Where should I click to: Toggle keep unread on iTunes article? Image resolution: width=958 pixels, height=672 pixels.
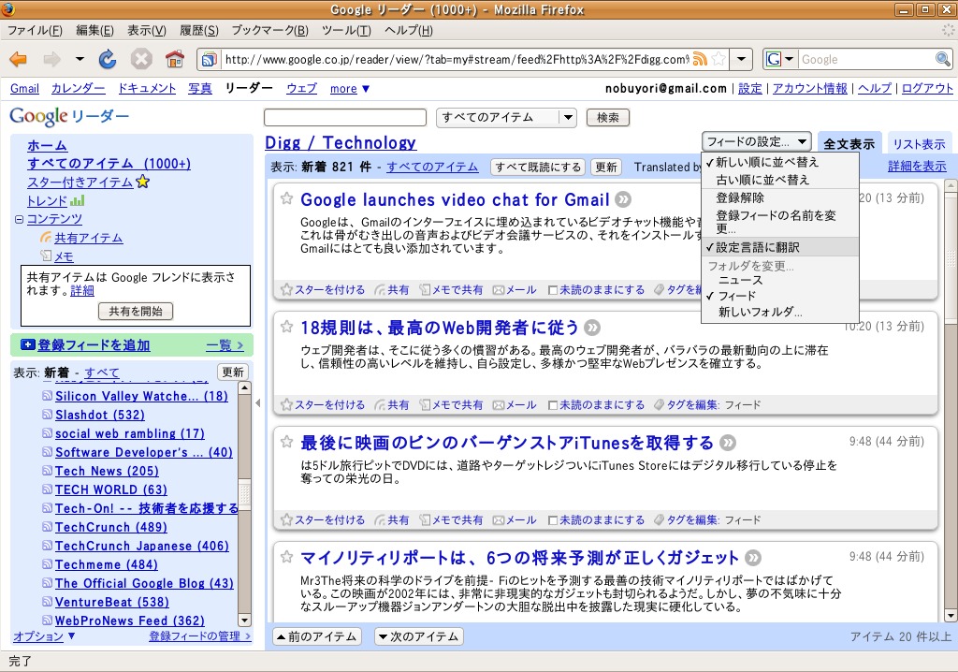tap(553, 520)
